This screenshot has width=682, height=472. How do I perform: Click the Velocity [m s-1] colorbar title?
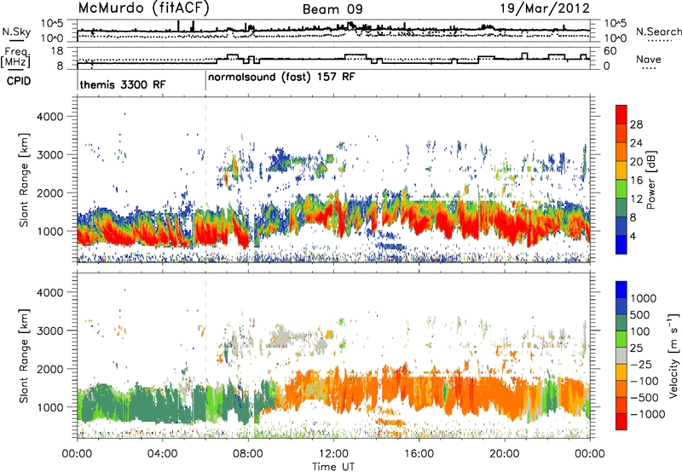tap(673, 355)
